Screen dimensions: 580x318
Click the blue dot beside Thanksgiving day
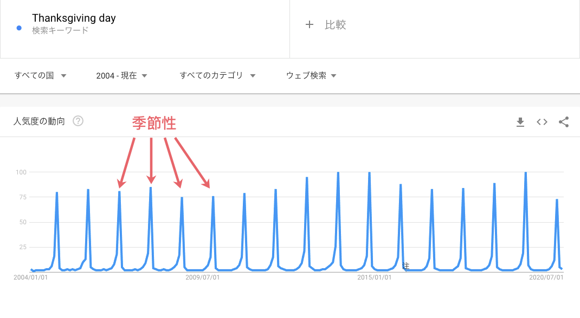[20, 28]
